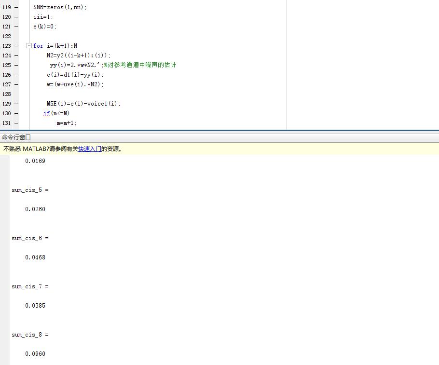This screenshot has width=439, height=365.
Task: Collapse the for loop code fold
Action: [29, 45]
